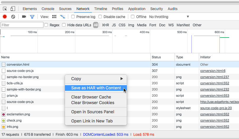Toggle the device toolbar icon
Viewport: 239px width, 139px height.
point(13,9)
